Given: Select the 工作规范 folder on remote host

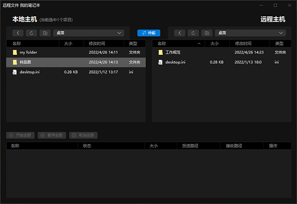Looking at the screenshot, I should (222, 52).
